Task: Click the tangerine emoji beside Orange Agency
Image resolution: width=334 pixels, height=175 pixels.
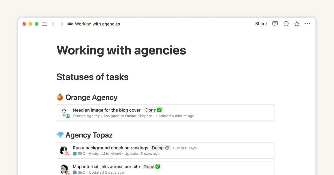Action: point(60,97)
